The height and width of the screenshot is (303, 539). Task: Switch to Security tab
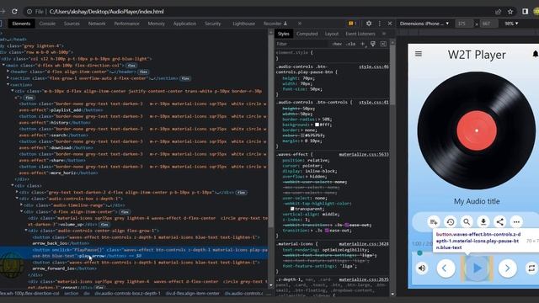[x=213, y=24]
